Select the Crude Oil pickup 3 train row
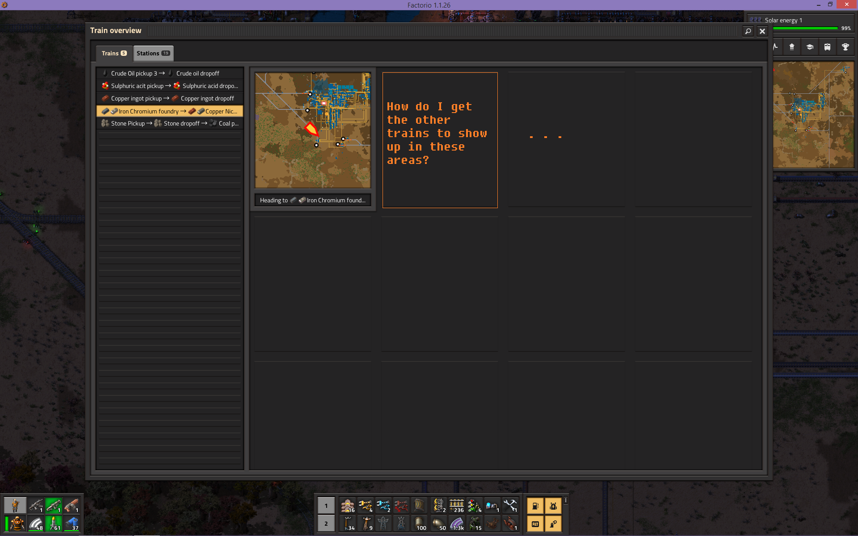Screen dimensions: 858x536 pyautogui.click(x=170, y=73)
